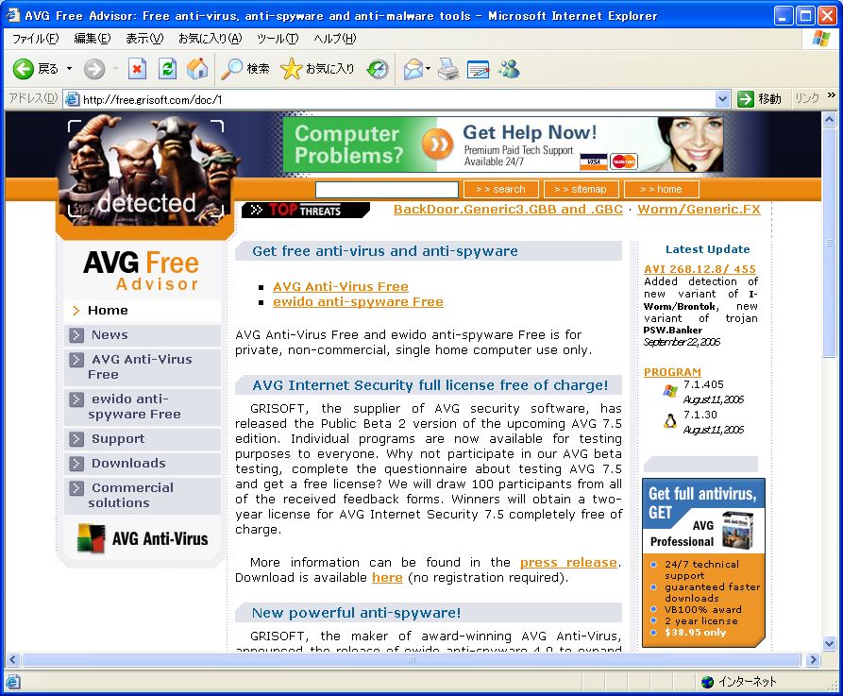
Task: Open the Forward button history dropdown
Action: point(115,69)
